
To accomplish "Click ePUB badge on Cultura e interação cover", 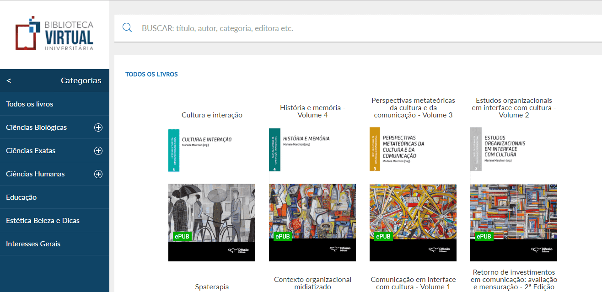I will [x=180, y=236].
